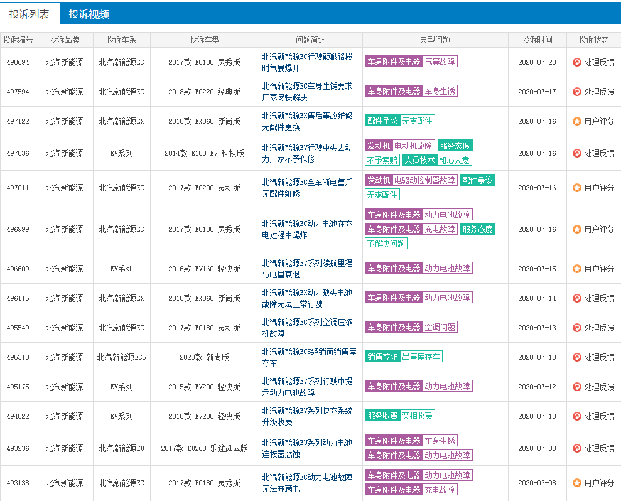Open complaint link 北汽新能源EU系列动力电池连接器腐蚀
The image size is (621, 501).
[x=307, y=448]
